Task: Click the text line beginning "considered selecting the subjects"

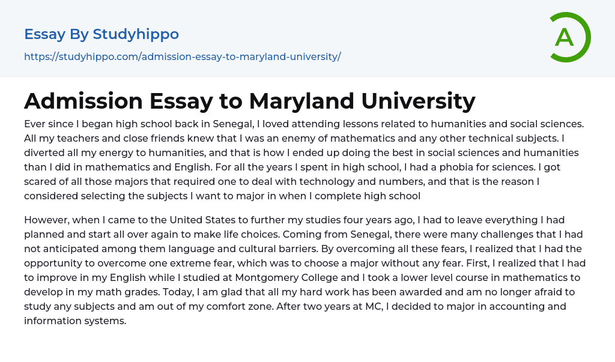Action: coord(222,196)
